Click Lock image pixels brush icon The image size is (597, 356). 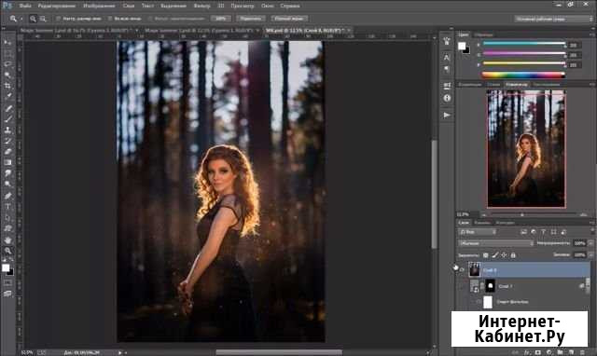[494, 255]
